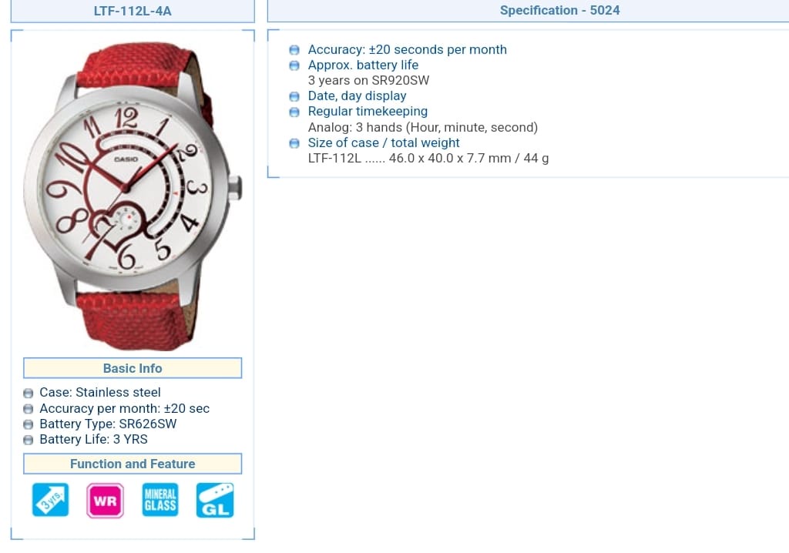Click the pink WR water resistance icon
789x553 pixels.
click(x=105, y=501)
